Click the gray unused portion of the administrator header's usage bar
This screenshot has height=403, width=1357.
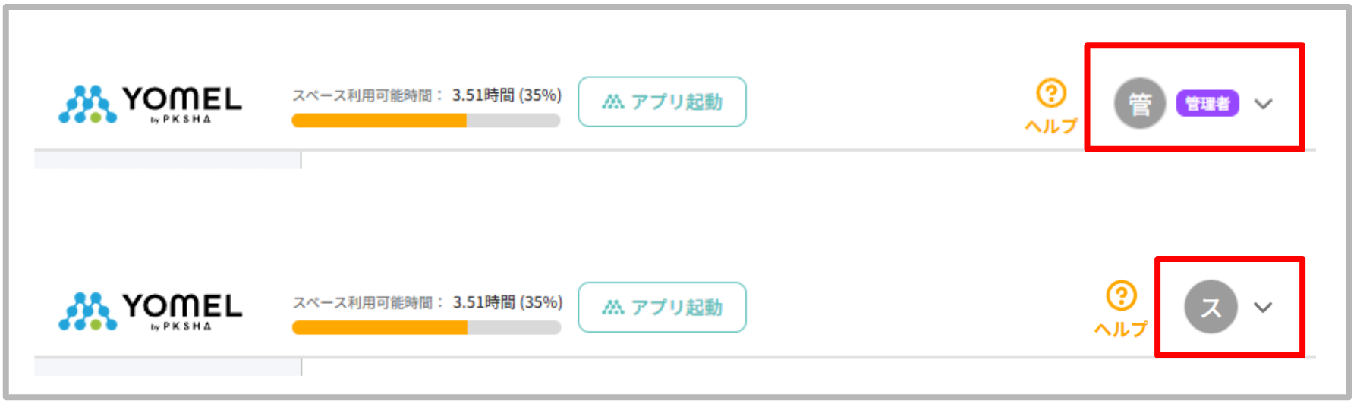tap(513, 120)
